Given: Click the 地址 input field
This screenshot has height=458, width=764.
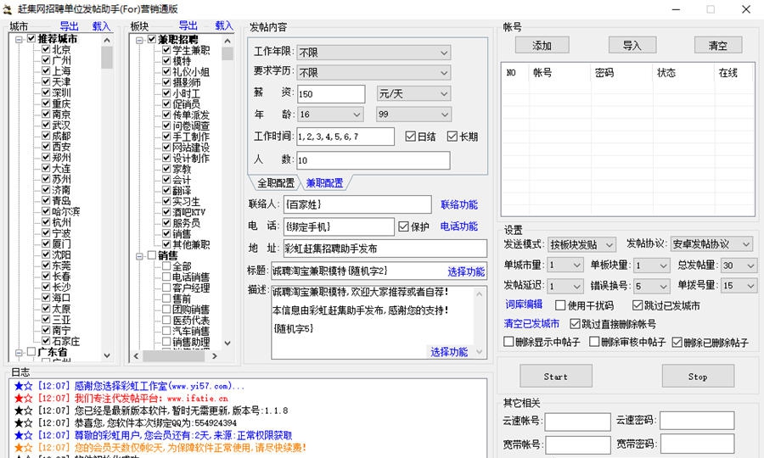Looking at the screenshot, I should (x=385, y=249).
